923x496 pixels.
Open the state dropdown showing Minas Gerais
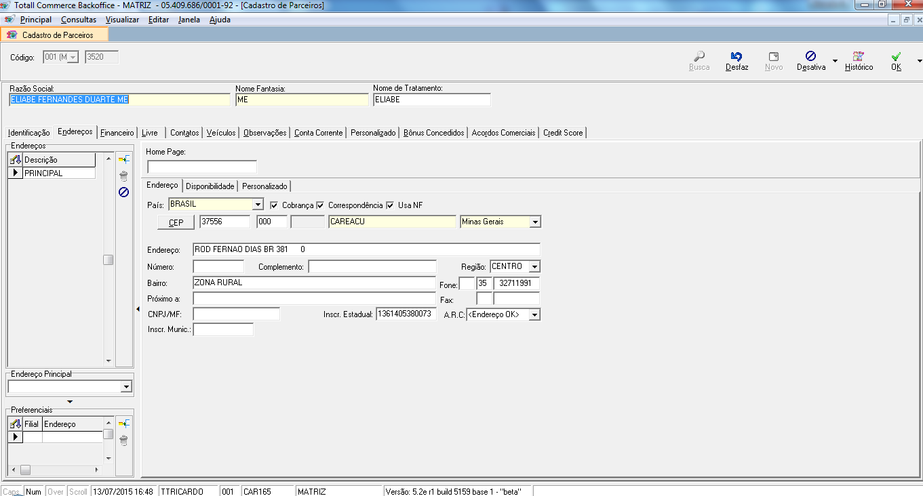(535, 222)
